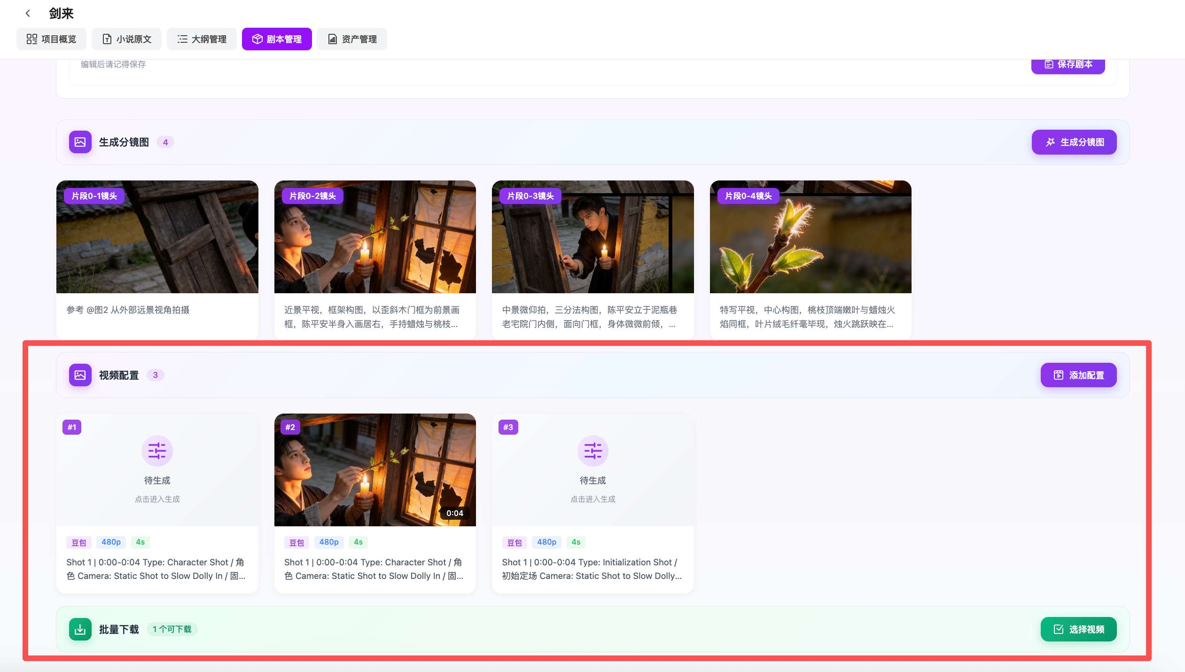
Task: Open the 片段0-1镜头 storyboard thumbnail
Action: 157,237
